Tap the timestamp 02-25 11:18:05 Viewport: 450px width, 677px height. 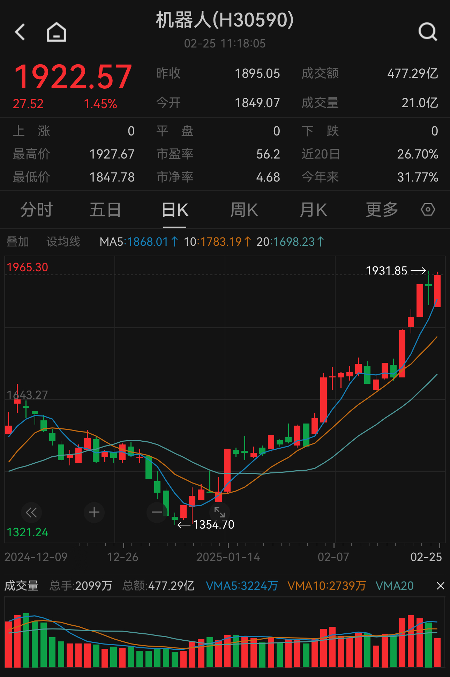tap(225, 44)
